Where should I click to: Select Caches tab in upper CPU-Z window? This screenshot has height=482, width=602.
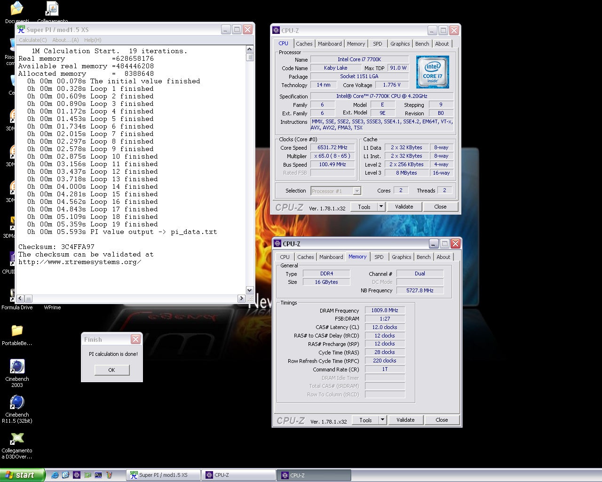coord(304,44)
